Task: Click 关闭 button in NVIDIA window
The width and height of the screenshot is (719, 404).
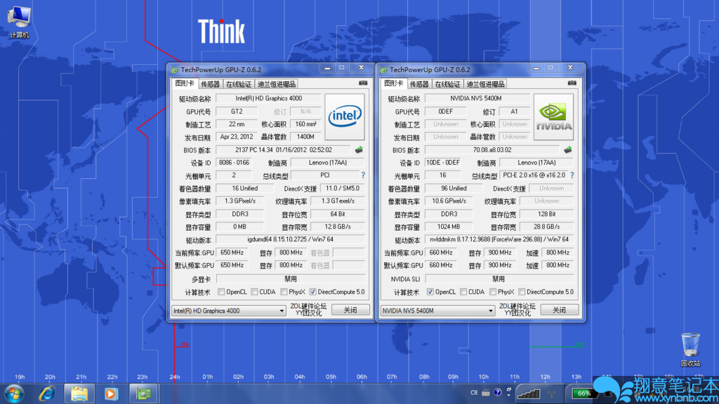Action: click(560, 310)
